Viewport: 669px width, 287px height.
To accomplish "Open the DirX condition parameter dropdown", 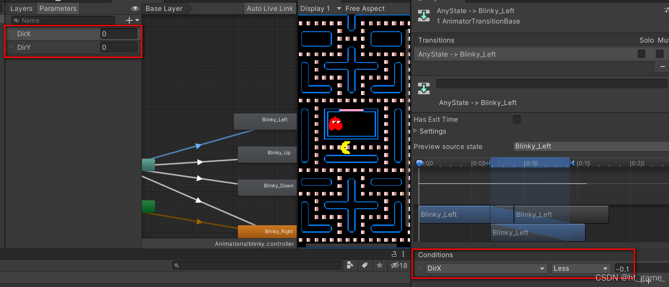I will [486, 268].
